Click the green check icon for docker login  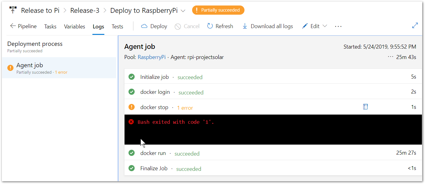(132, 92)
